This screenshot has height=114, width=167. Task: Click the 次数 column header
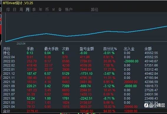pyautogui.click(x=65, y=49)
